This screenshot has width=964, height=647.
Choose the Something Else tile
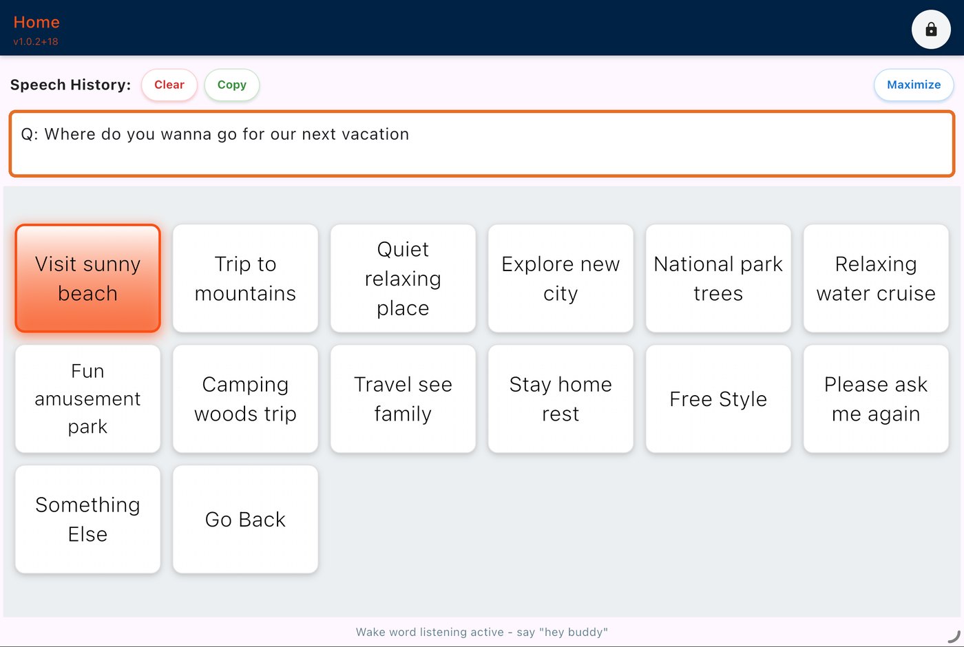click(x=88, y=519)
